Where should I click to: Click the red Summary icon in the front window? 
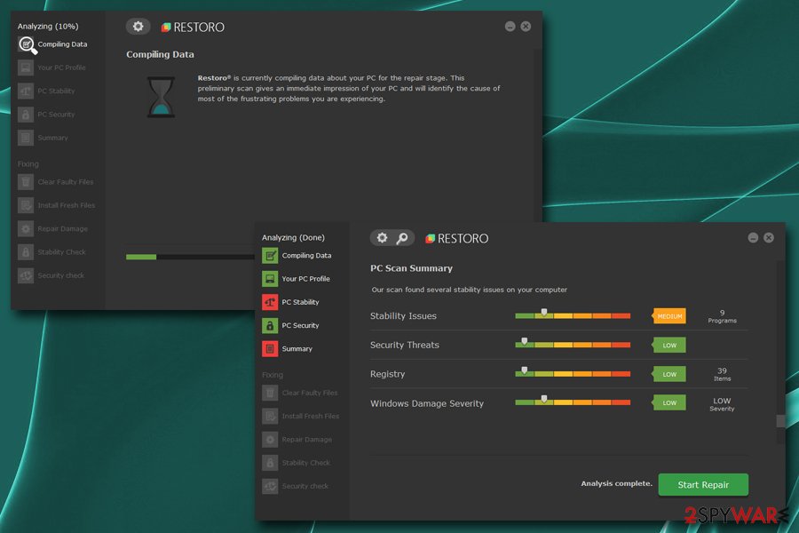[270, 349]
